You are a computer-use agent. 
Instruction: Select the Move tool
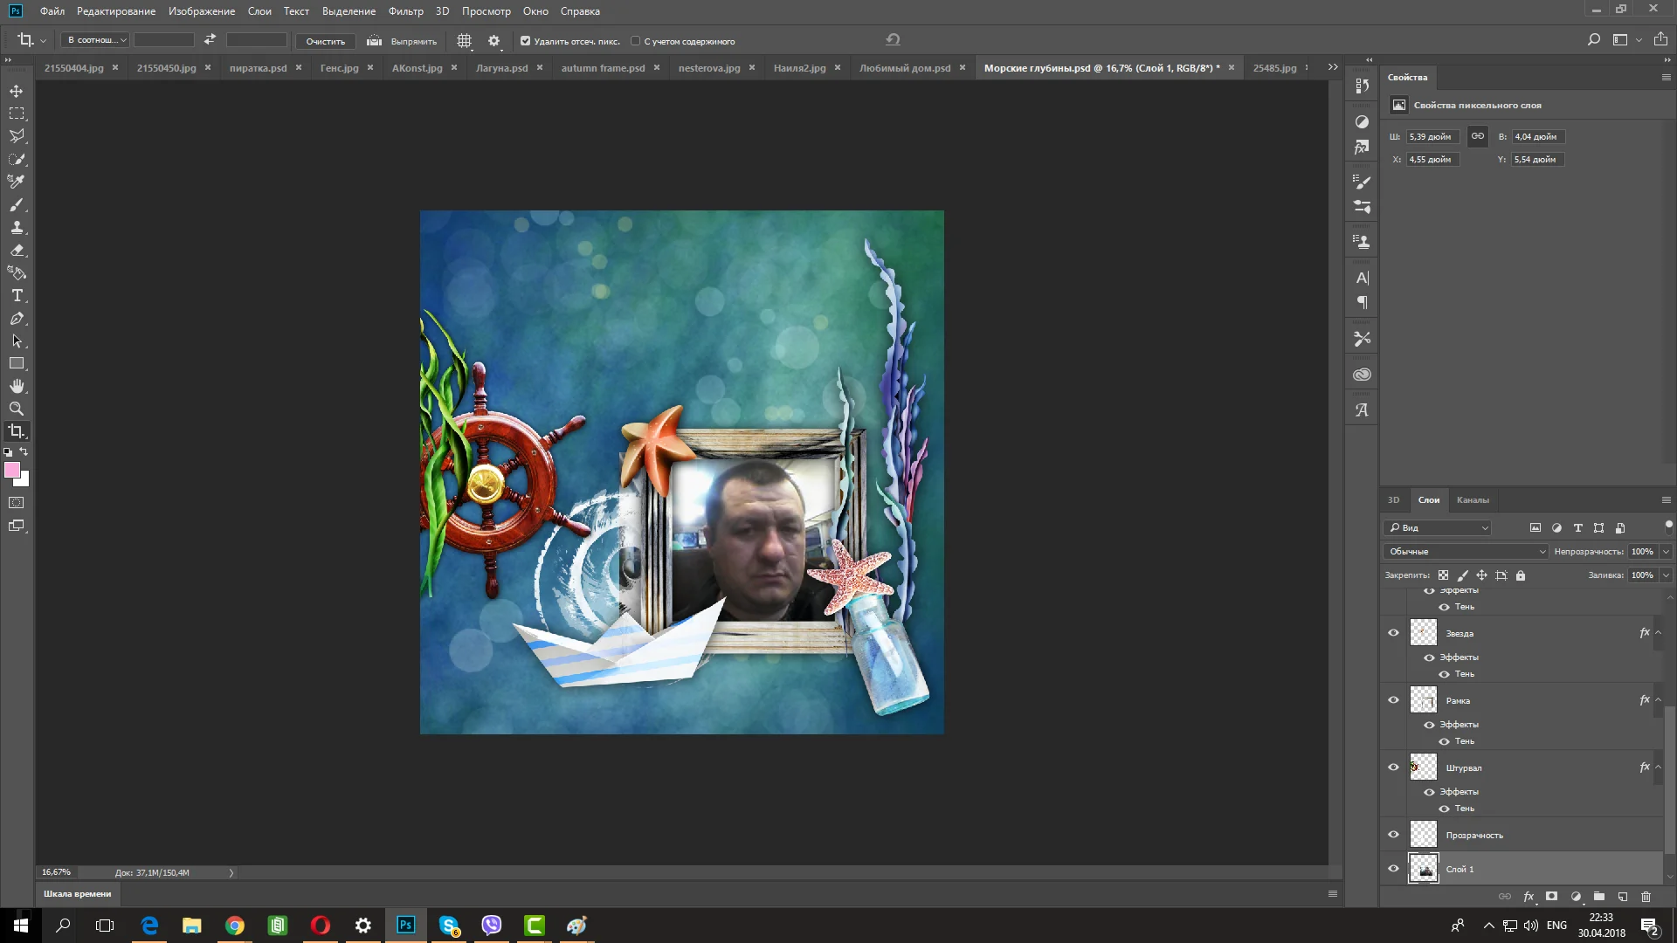(17, 91)
